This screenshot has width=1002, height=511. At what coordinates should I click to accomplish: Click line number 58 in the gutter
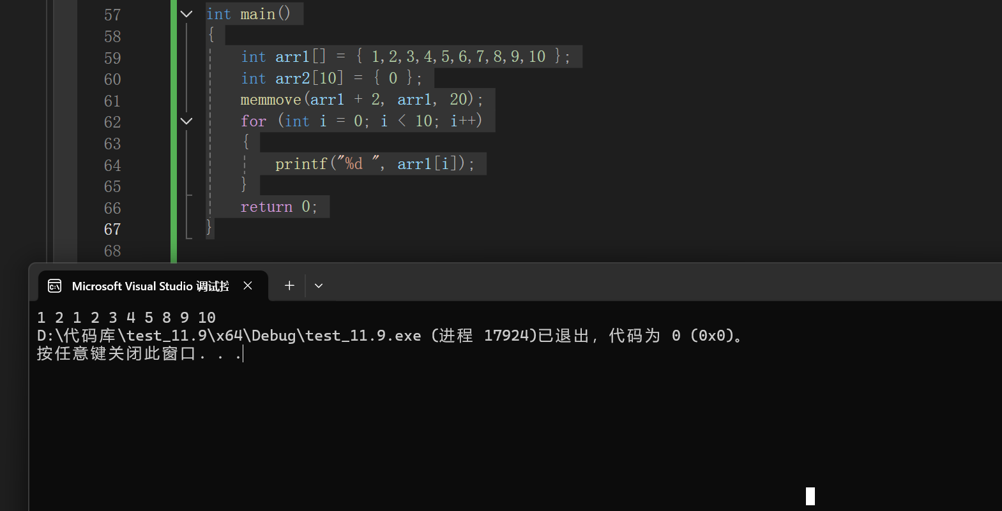point(112,36)
